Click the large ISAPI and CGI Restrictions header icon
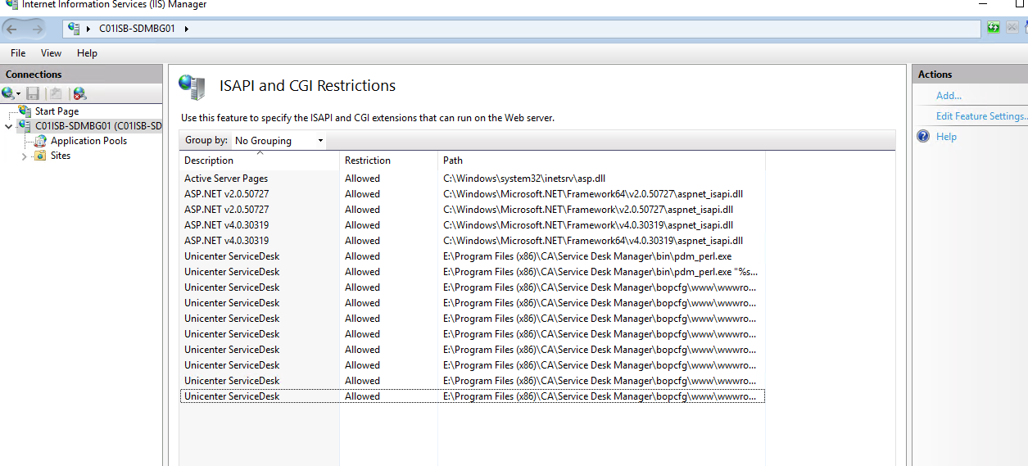1028x466 pixels. 192,86
